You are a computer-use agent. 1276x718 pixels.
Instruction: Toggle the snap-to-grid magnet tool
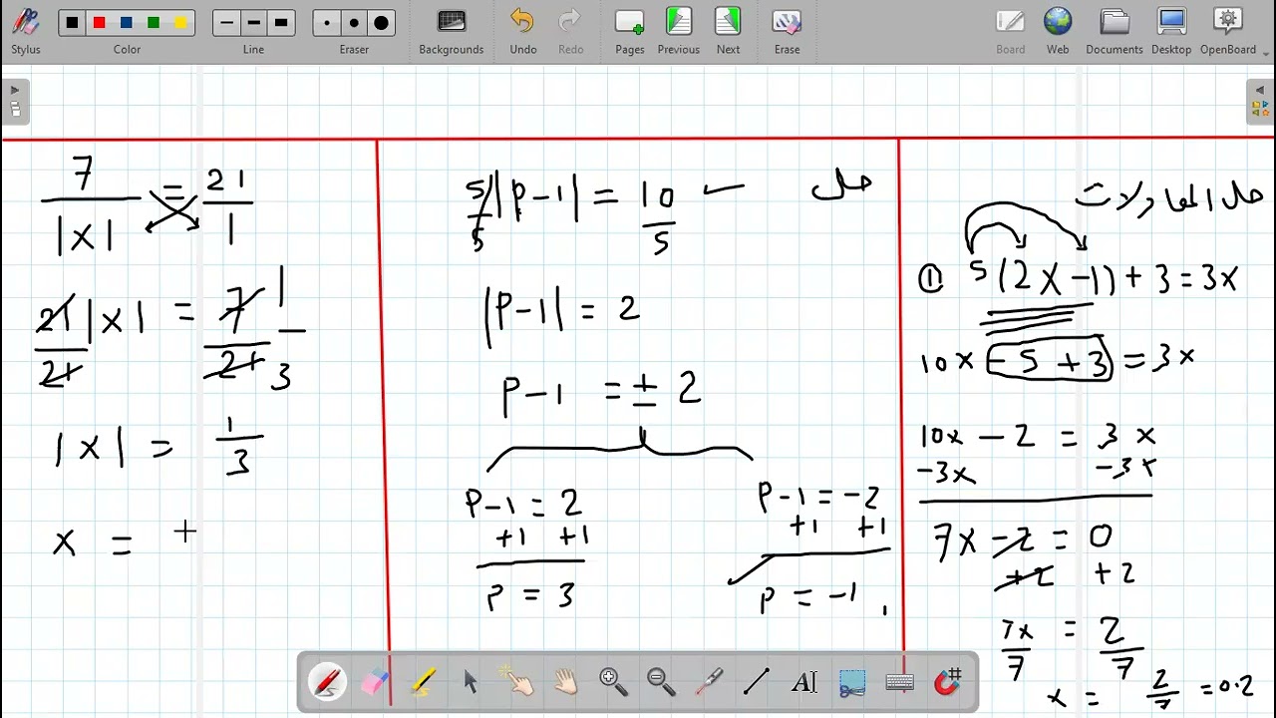coord(948,682)
